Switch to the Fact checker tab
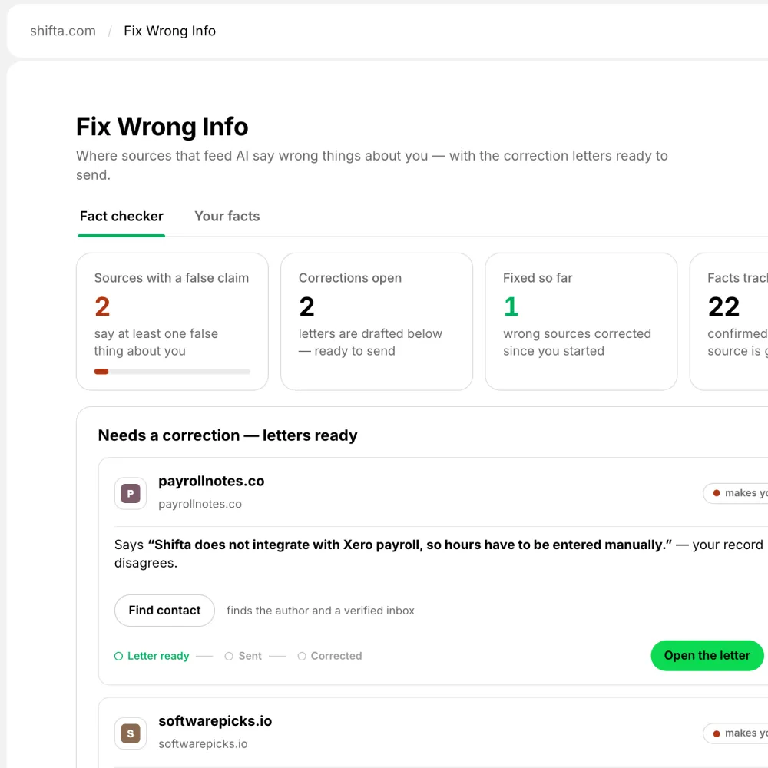This screenshot has width=768, height=768. point(121,216)
